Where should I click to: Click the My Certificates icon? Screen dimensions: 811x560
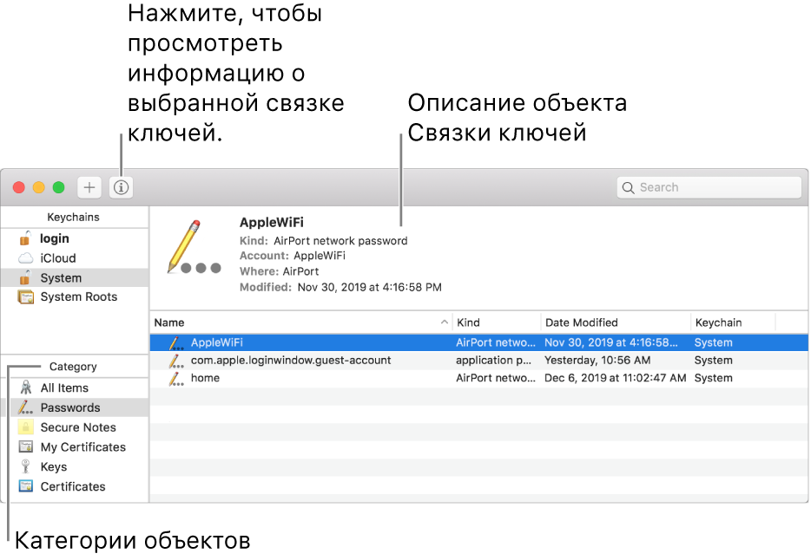(25, 446)
